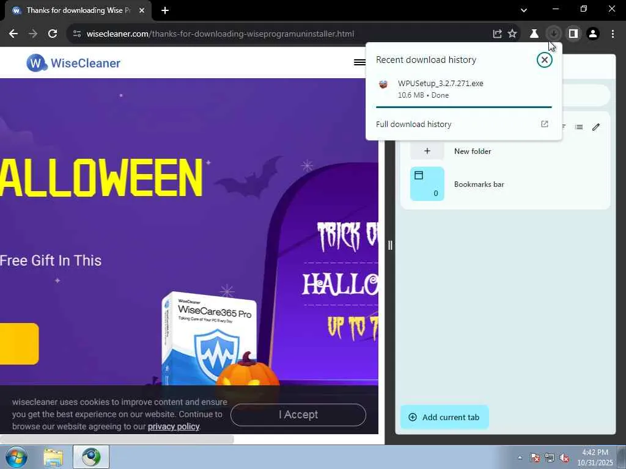Close the Recent download history popup
Viewport: 626px width, 469px height.
[544, 60]
